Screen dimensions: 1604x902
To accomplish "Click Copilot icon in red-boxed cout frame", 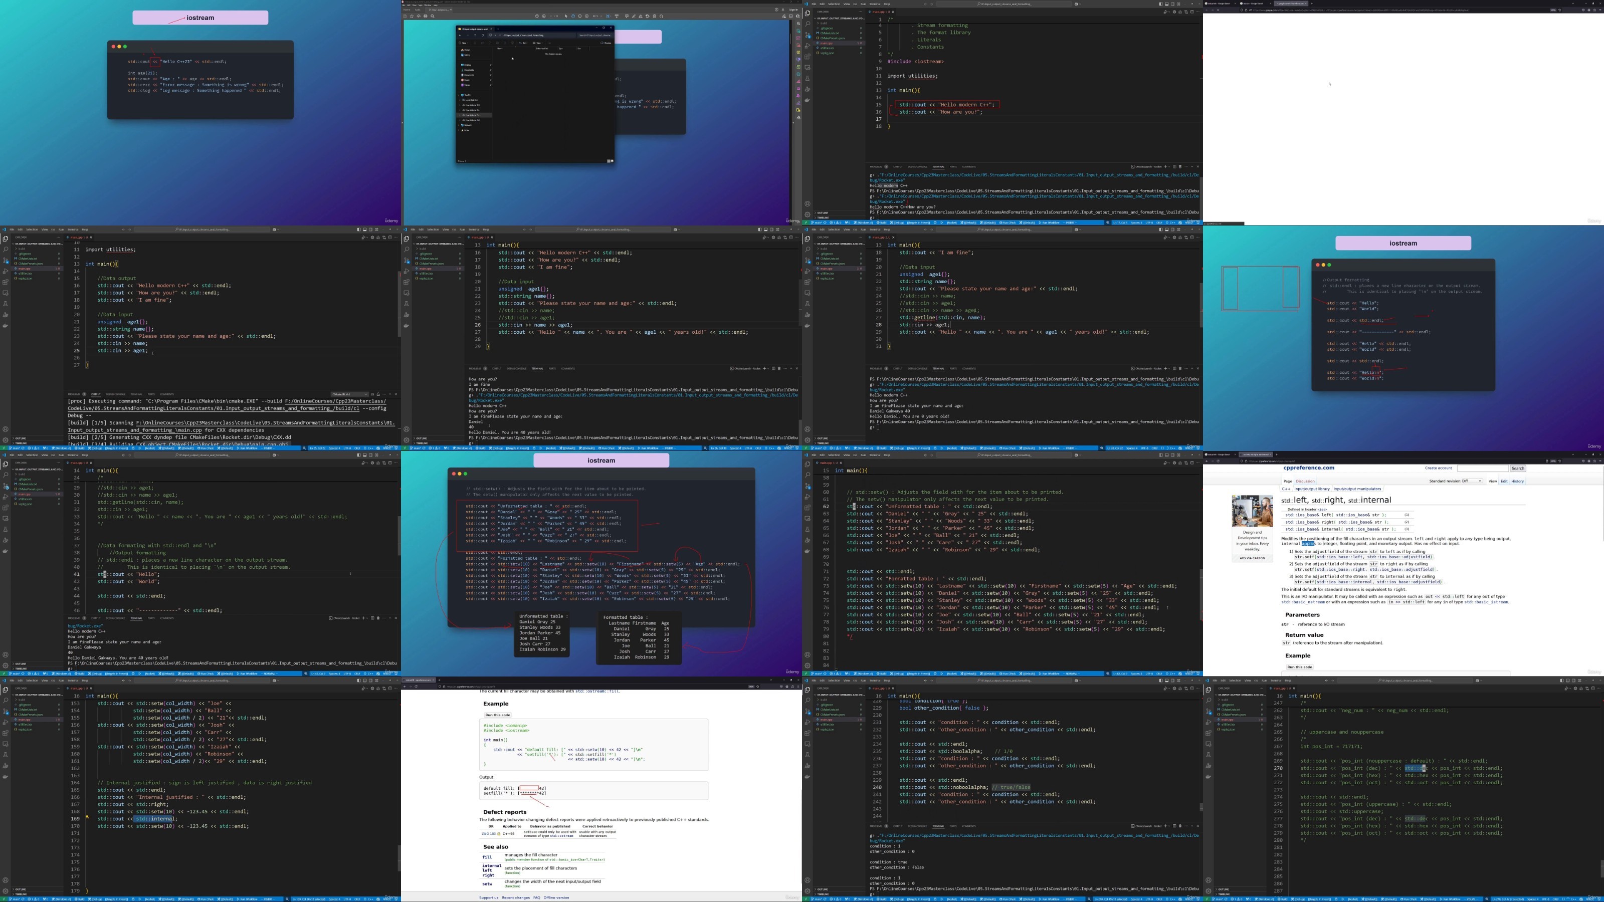I will coord(1077,4).
